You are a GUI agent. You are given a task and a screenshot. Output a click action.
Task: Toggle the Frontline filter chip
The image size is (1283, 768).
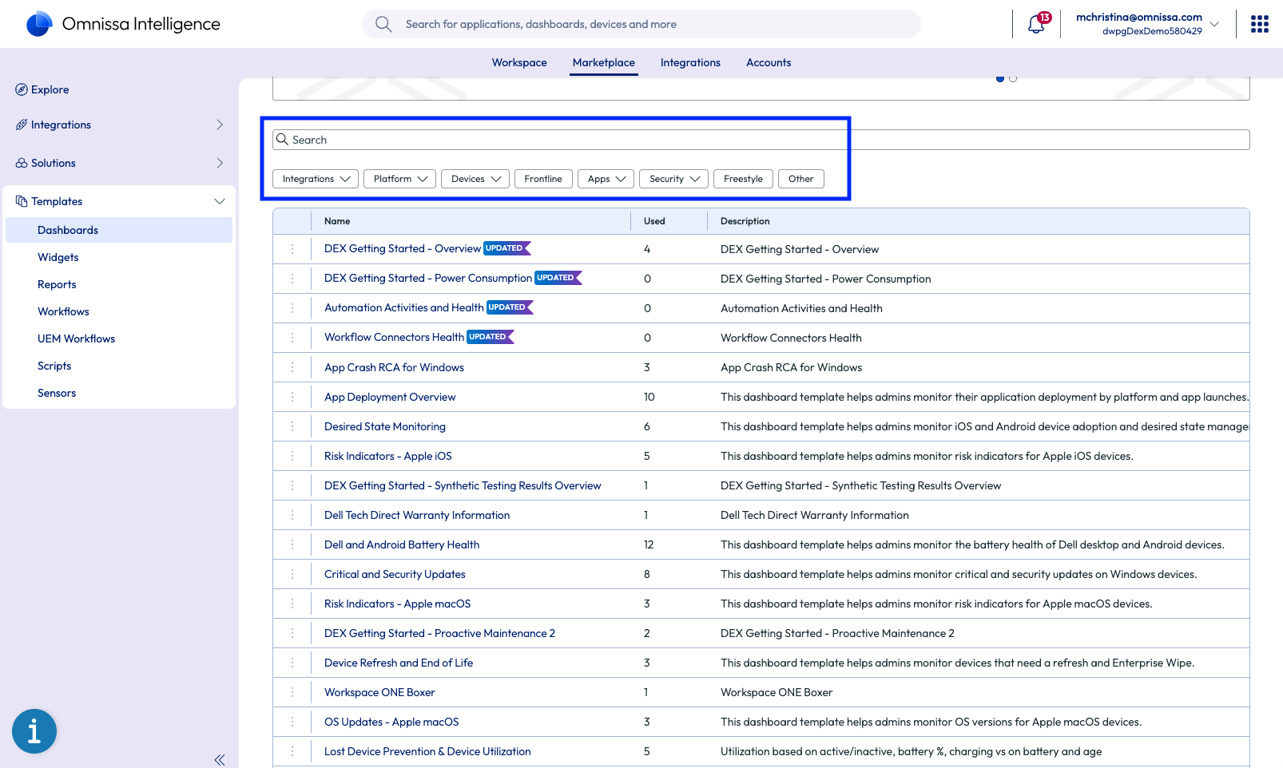[x=543, y=179]
